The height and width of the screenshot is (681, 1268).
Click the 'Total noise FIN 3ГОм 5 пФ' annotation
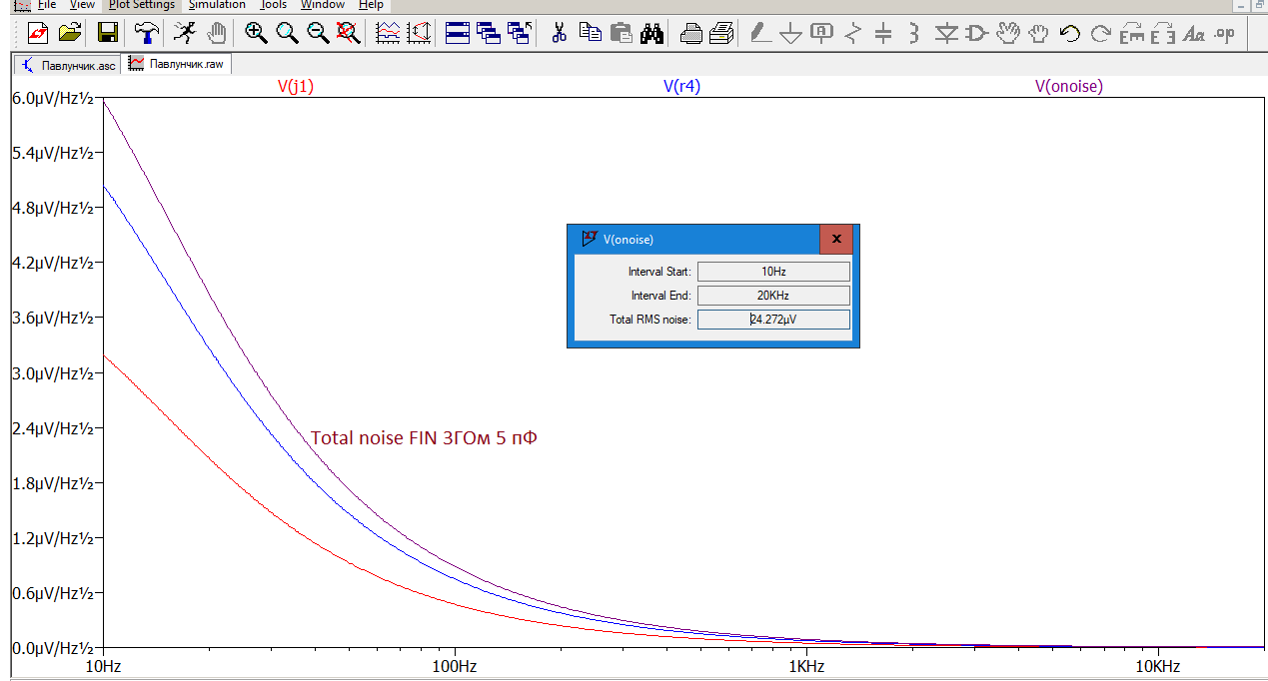[424, 438]
